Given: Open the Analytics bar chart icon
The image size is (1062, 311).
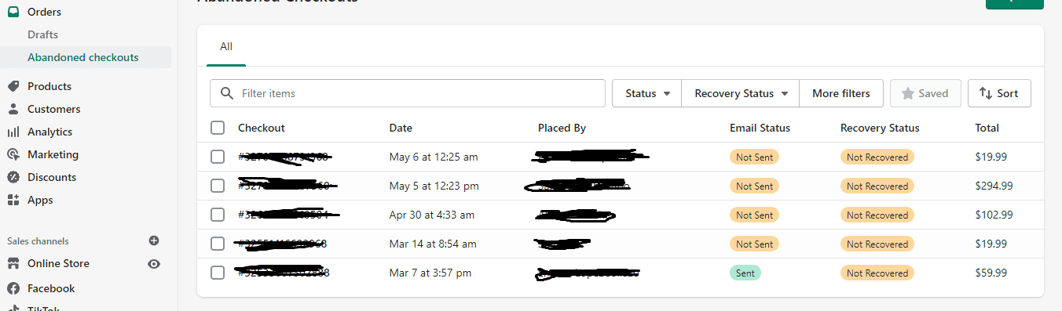Looking at the screenshot, I should pyautogui.click(x=13, y=132).
